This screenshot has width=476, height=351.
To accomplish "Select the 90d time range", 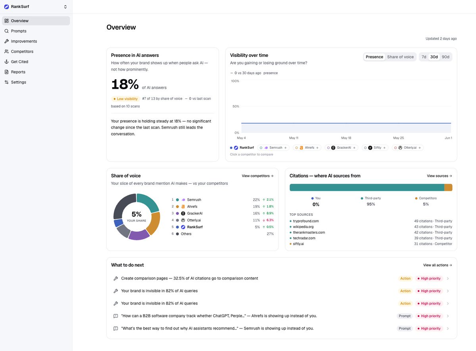I will [x=445, y=57].
